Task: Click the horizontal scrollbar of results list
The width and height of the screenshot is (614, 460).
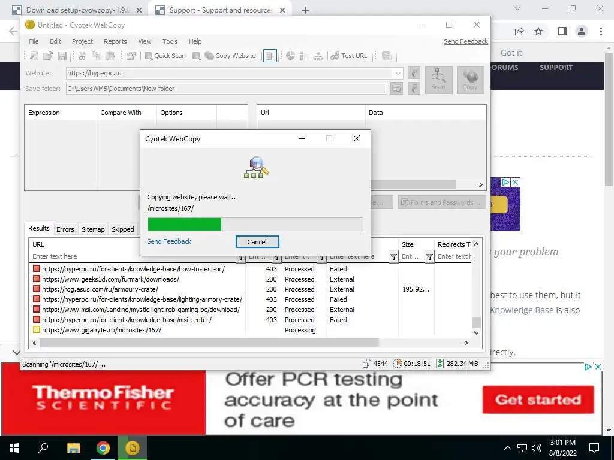Action: coord(209,343)
